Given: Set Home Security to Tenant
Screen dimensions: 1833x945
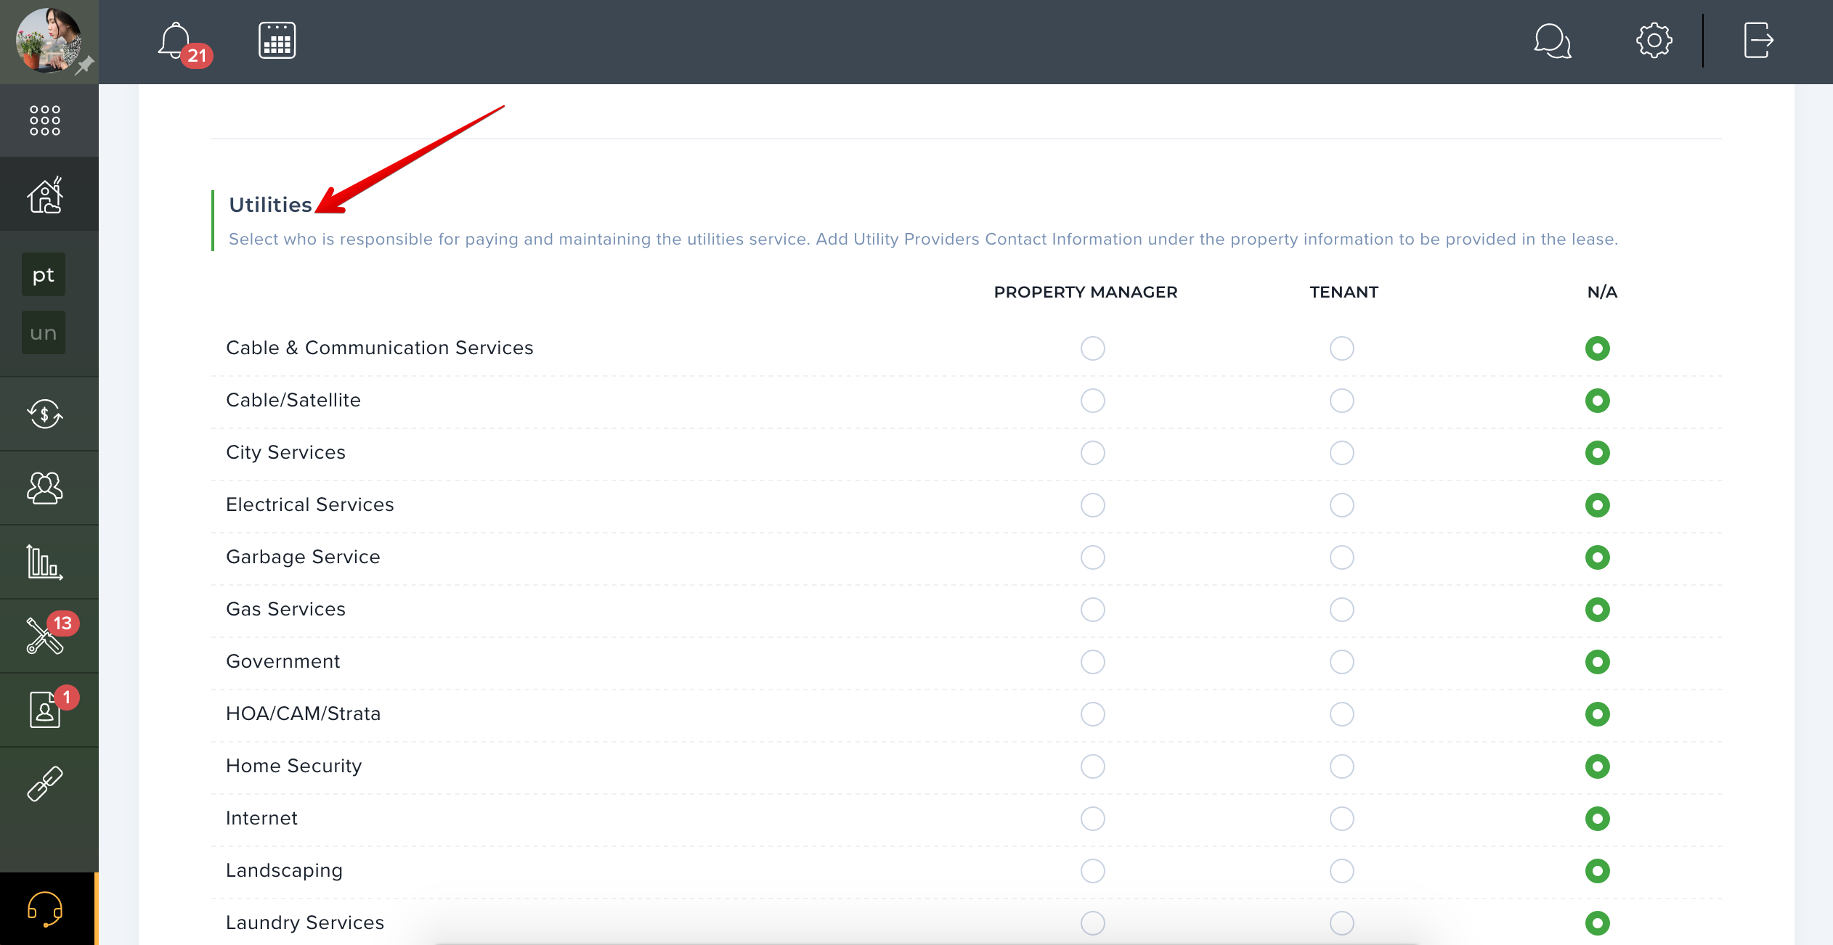Looking at the screenshot, I should (x=1341, y=766).
